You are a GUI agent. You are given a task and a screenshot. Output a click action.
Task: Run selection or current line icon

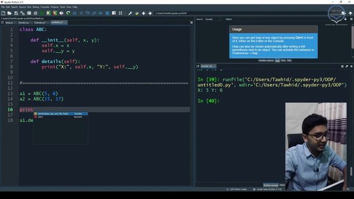(x=61, y=13)
